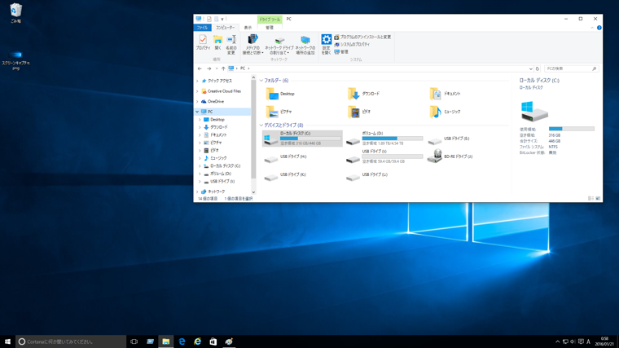Select ドキュメント in the navigation tree
This screenshot has width=619, height=348.
click(215, 135)
